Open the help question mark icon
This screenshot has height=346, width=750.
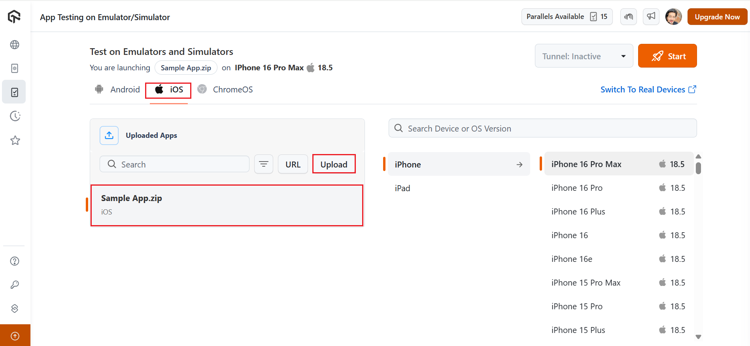[15, 261]
